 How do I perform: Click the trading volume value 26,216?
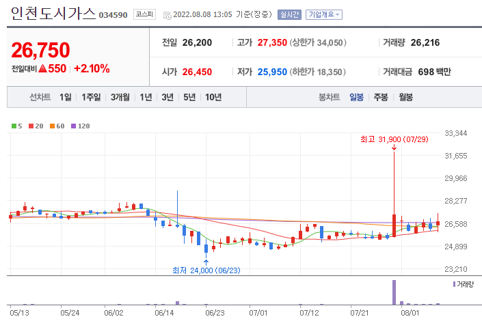pos(425,42)
